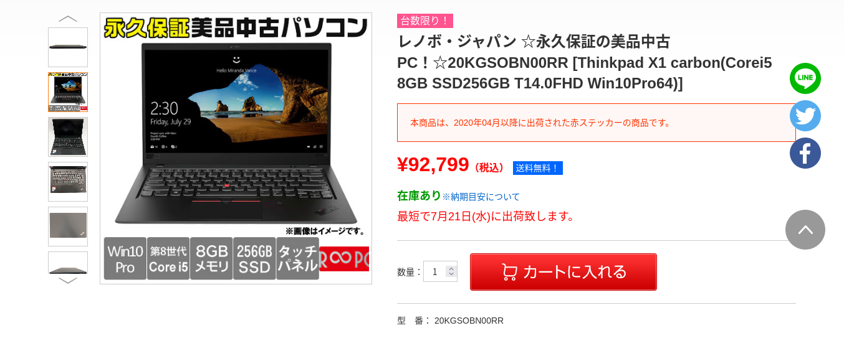View the first thumbnail, side-profile laptop
Image resolution: width=844 pixels, height=356 pixels.
coord(68,47)
